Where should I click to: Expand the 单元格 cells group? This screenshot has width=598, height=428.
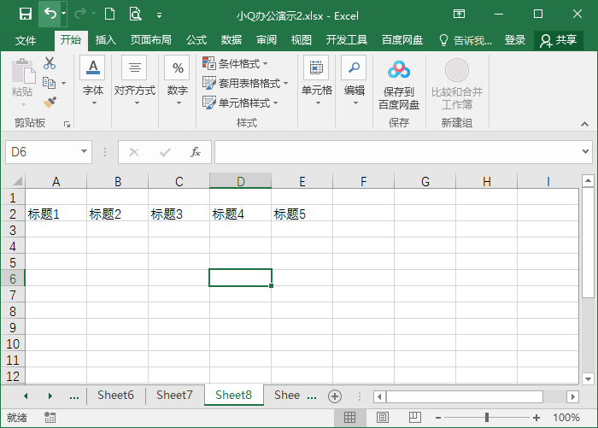(317, 81)
